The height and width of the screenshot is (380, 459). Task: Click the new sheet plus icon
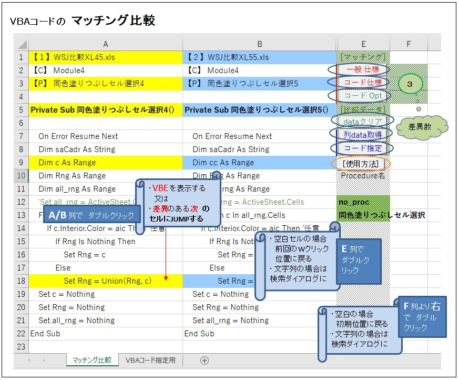(x=205, y=361)
